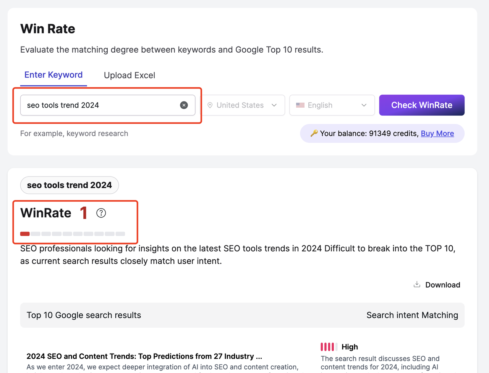Click the WinRate score progress bar

[x=73, y=233]
